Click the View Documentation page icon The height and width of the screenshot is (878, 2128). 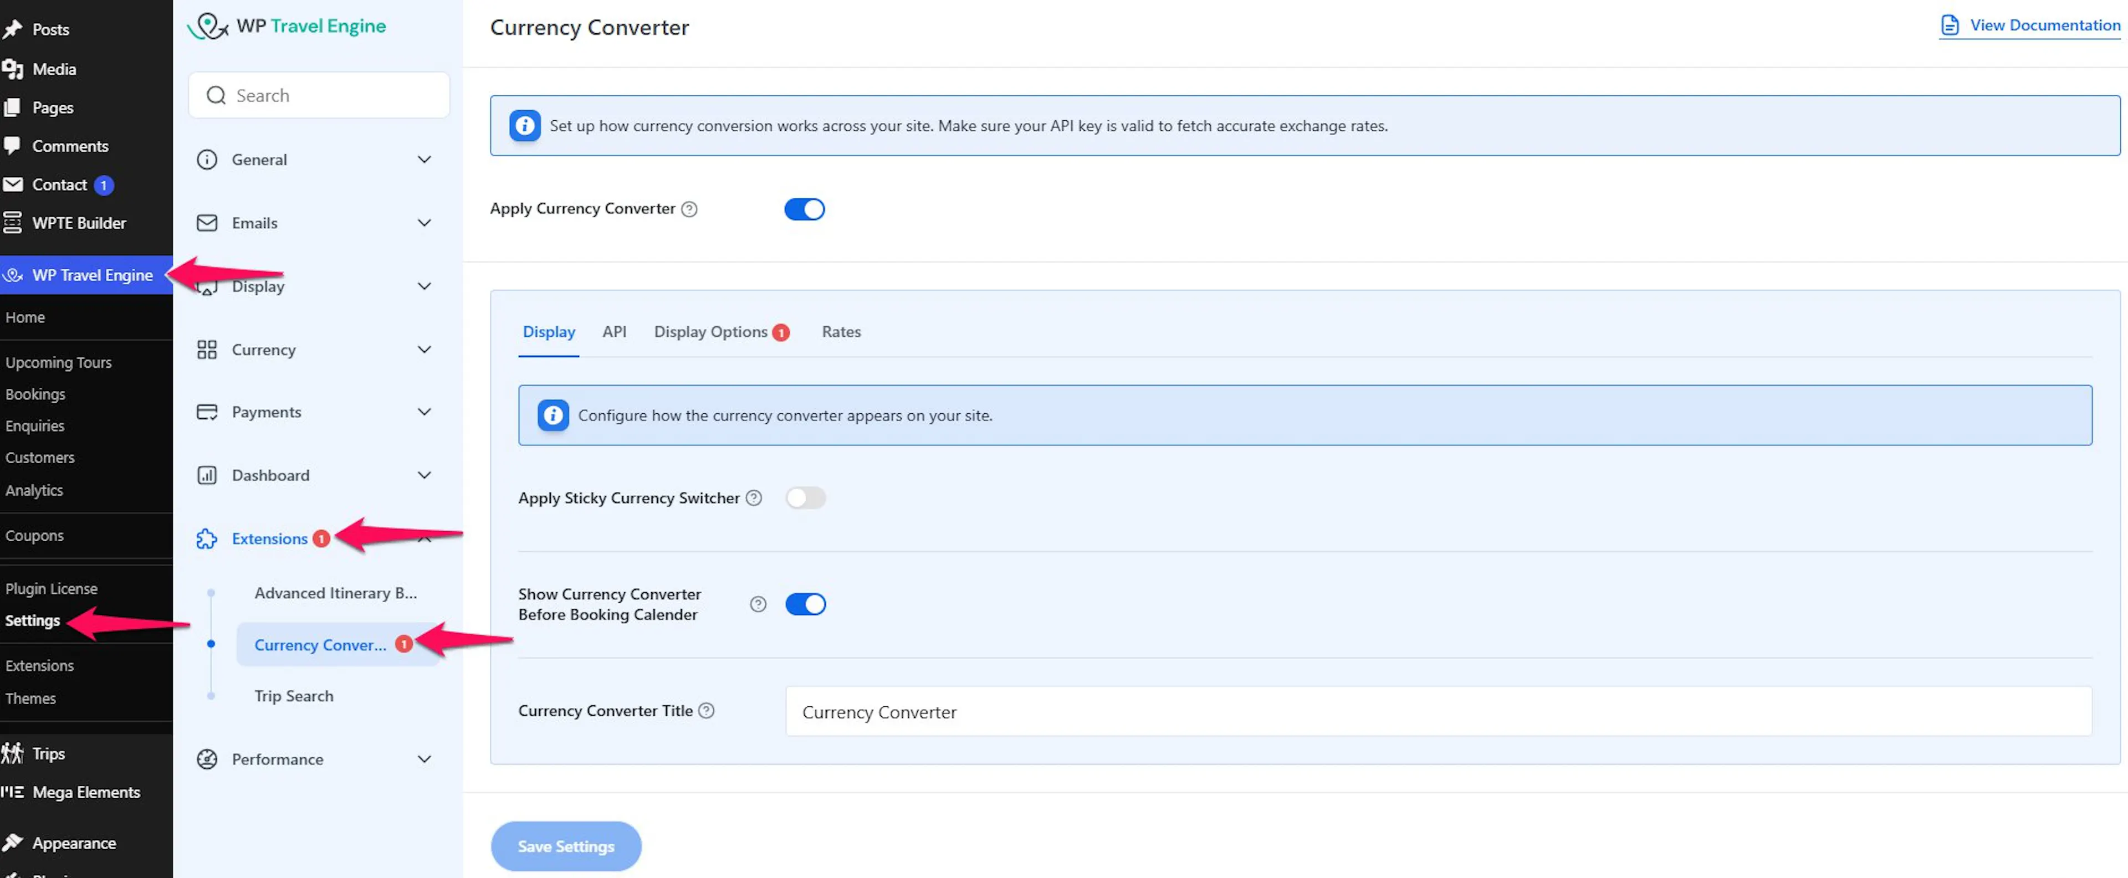[x=1950, y=25]
